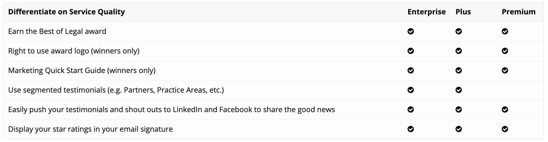This screenshot has width=548, height=142.
Task: Click 'Earn the Best of Legal award' text
Action: tap(57, 31)
